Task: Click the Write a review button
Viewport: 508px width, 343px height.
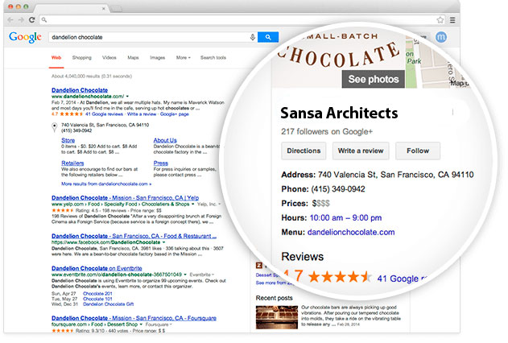Action: coord(361,151)
